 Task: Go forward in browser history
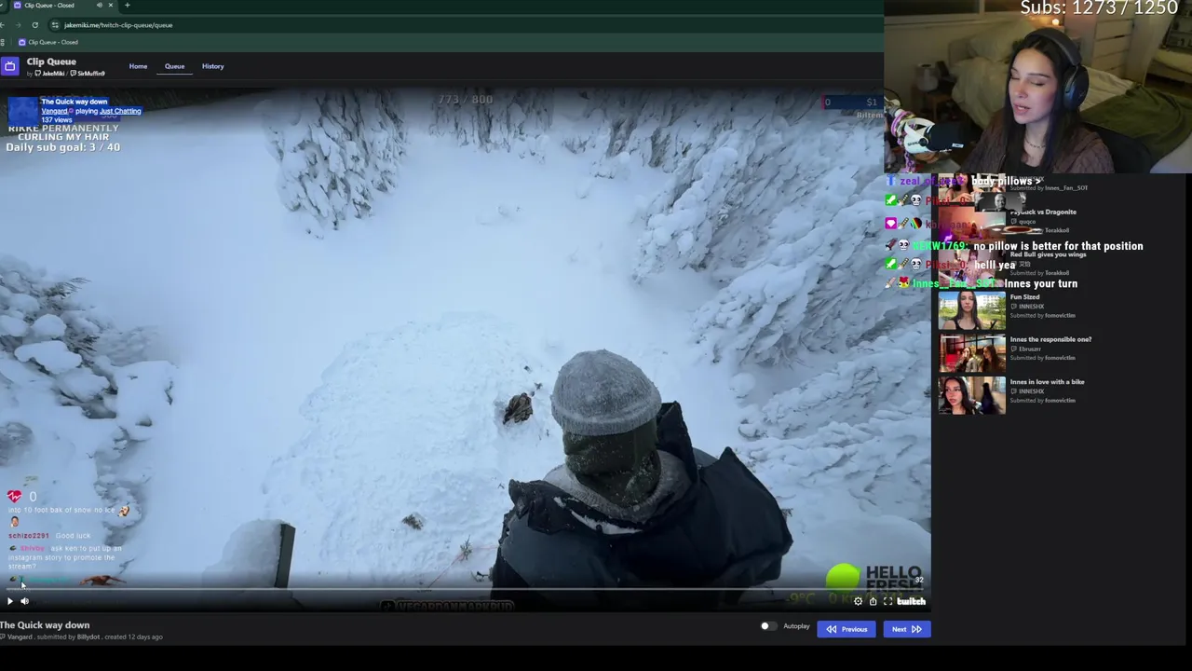tap(19, 25)
